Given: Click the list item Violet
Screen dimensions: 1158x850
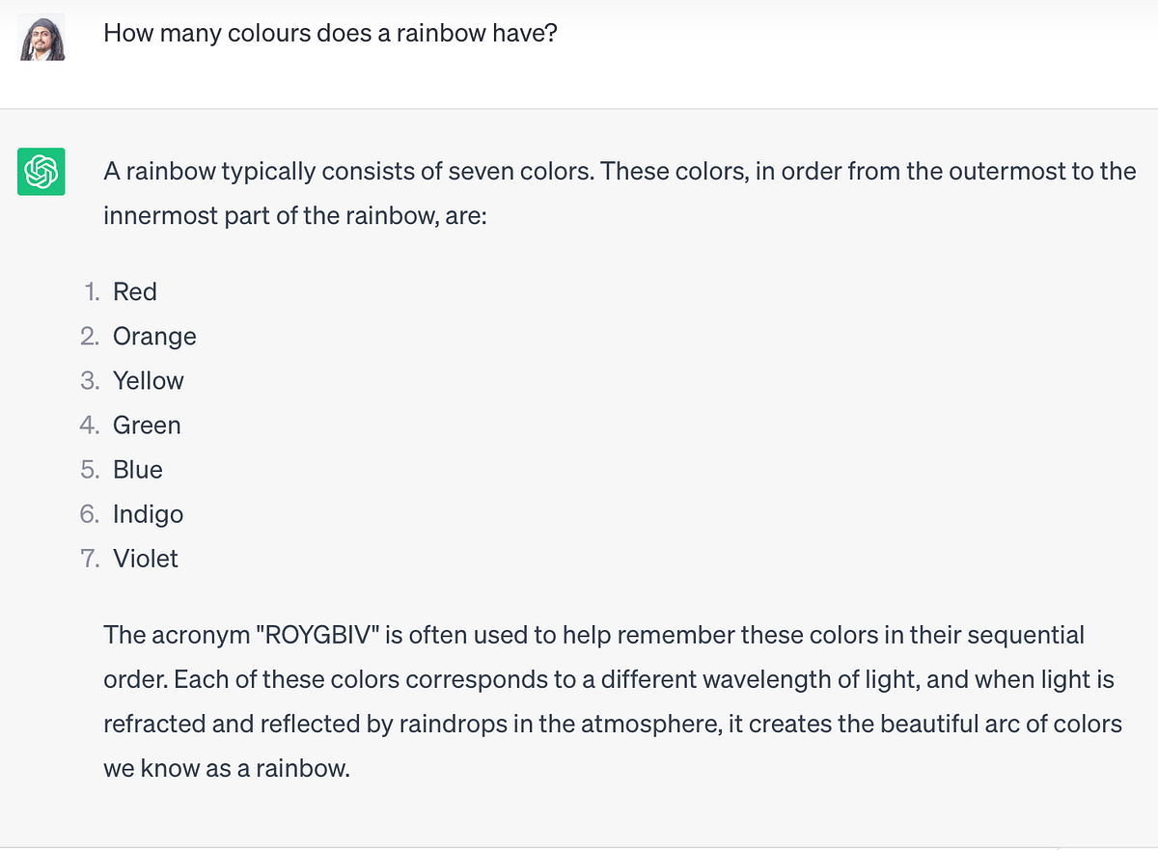Looking at the screenshot, I should (145, 558).
